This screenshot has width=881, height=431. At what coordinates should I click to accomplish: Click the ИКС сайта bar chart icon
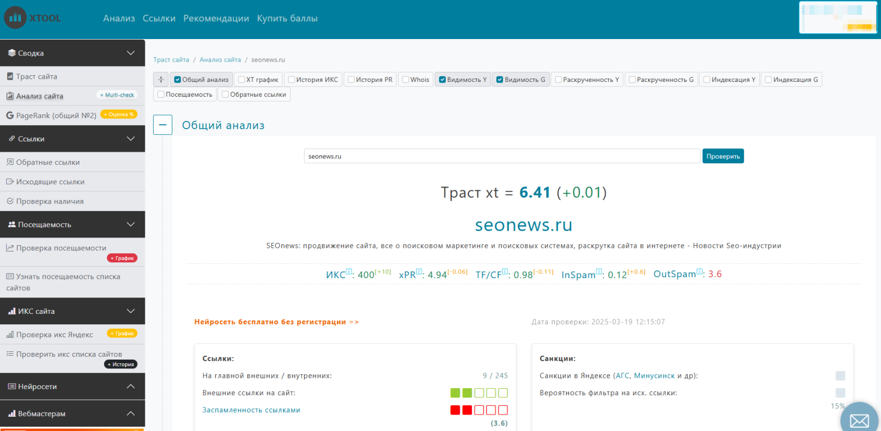click(12, 311)
